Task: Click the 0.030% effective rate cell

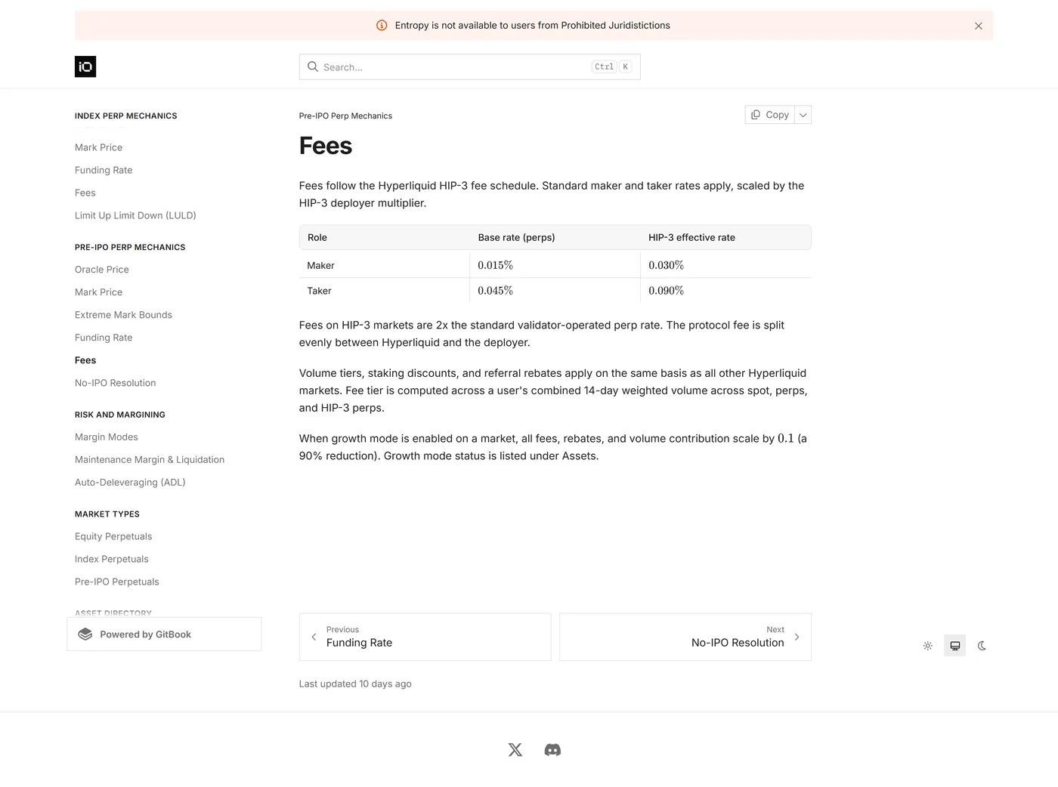Action: point(725,265)
